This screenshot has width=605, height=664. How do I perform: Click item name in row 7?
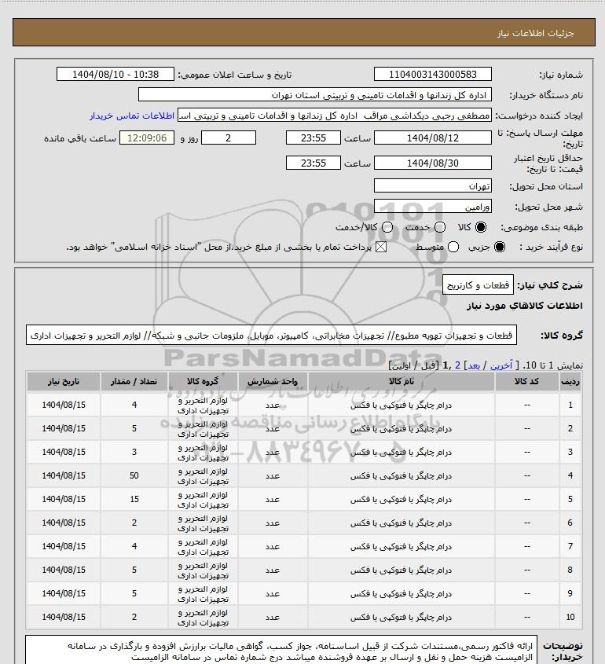401,546
